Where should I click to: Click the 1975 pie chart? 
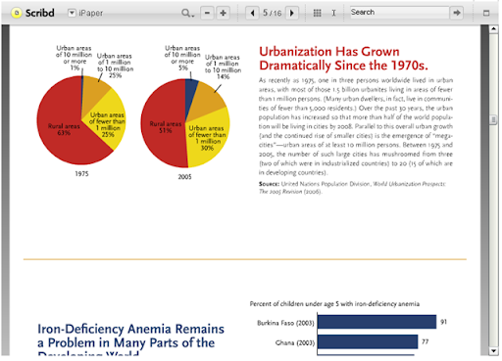(x=81, y=120)
